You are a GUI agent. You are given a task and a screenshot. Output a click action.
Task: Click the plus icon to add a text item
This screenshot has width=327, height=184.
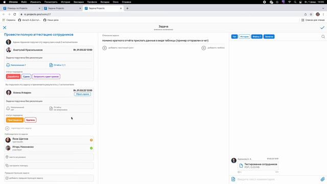point(104,48)
